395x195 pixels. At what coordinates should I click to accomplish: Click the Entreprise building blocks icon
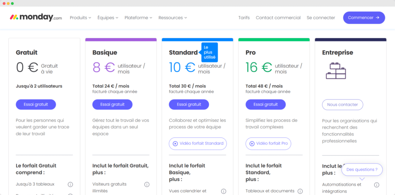(x=336, y=71)
